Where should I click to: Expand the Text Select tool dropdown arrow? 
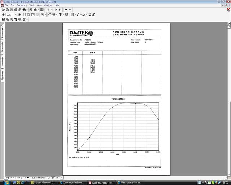[x=64, y=15]
